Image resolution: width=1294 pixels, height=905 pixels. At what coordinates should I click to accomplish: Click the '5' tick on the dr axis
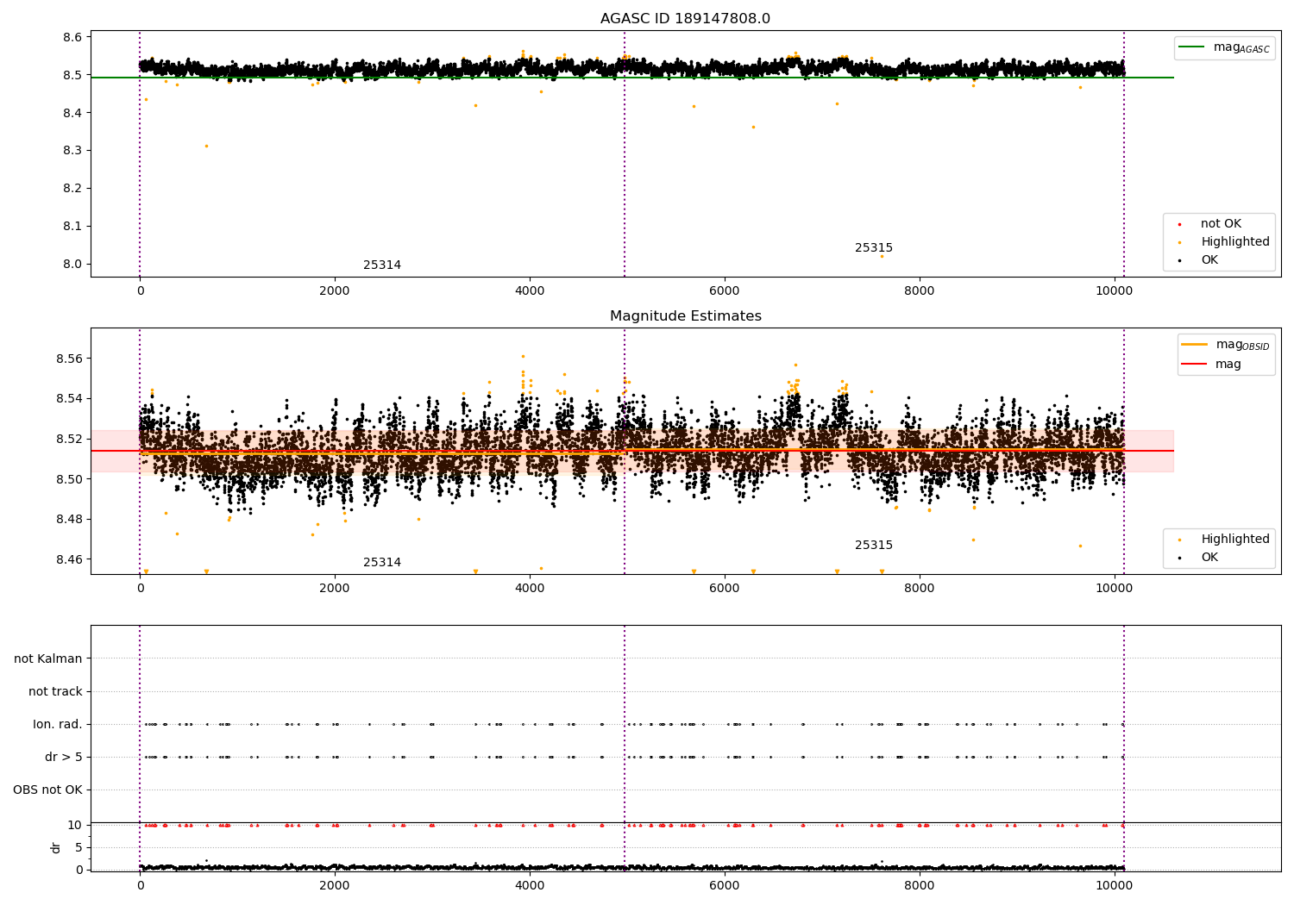tap(79, 848)
